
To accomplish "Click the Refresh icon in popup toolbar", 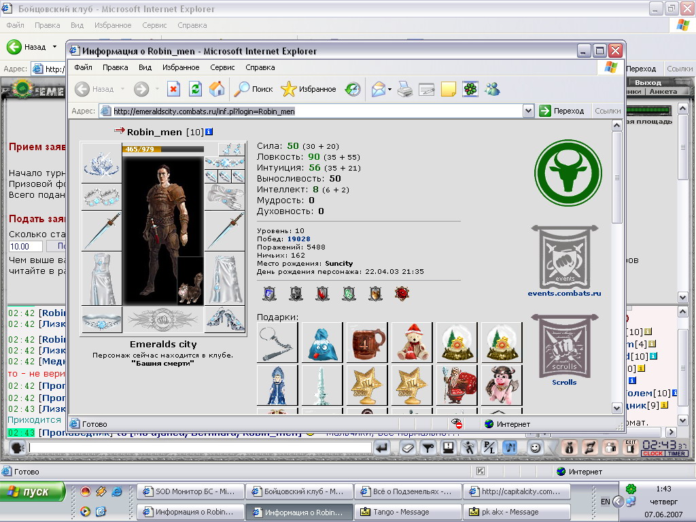I will [x=195, y=89].
